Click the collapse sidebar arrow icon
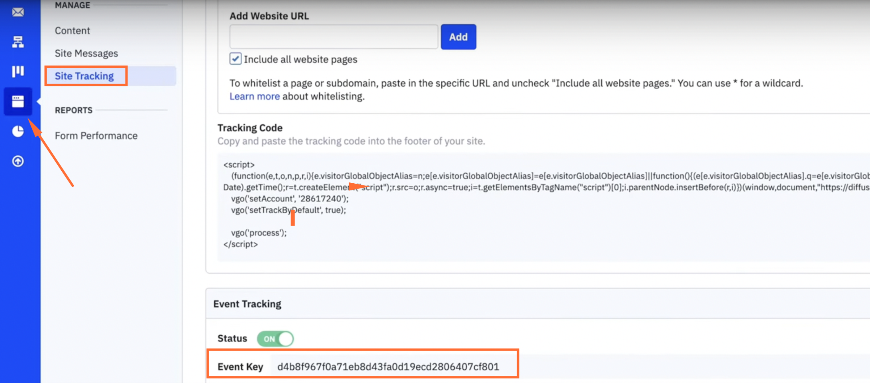The image size is (870, 383). [39, 101]
